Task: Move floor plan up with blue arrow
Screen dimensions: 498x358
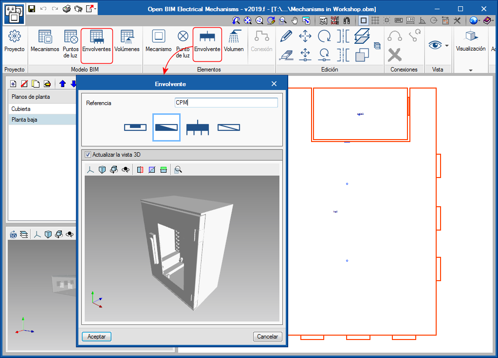Action: [63, 84]
